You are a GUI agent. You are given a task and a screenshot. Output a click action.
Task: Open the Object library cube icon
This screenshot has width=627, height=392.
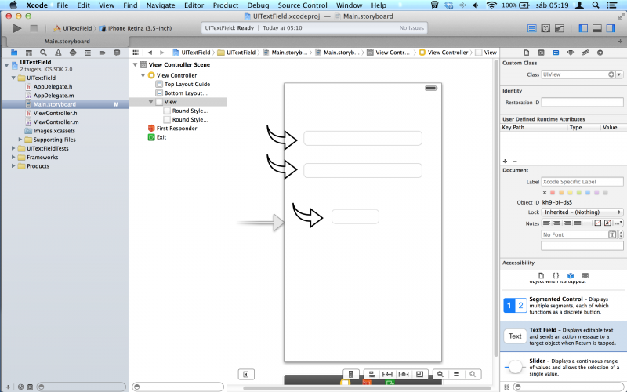[x=571, y=275]
